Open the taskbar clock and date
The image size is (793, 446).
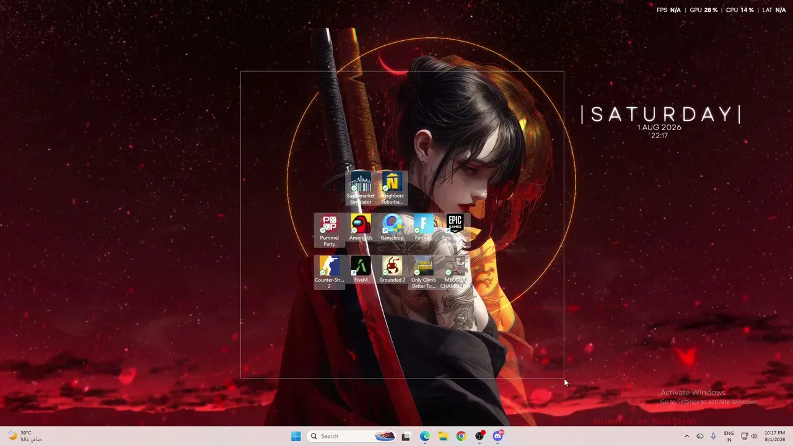point(774,436)
